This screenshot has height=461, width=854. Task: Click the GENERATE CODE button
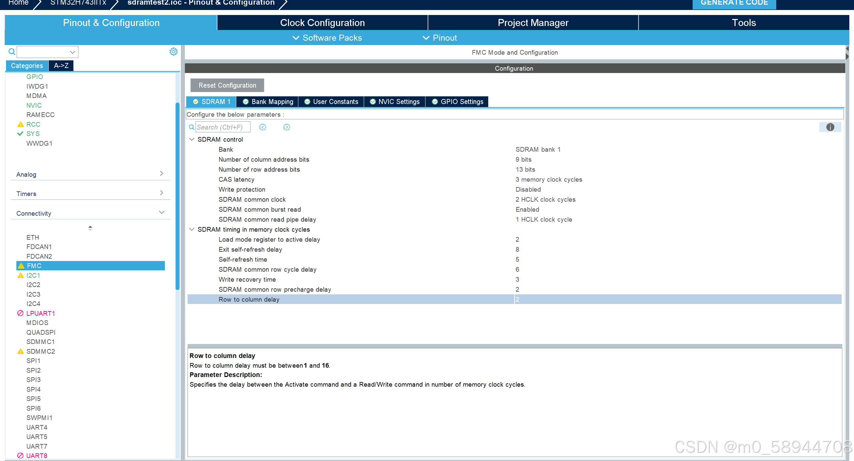(x=734, y=3)
